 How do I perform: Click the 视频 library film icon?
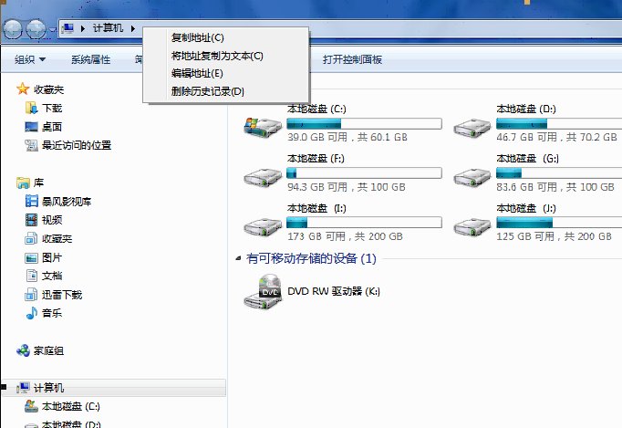pos(32,220)
